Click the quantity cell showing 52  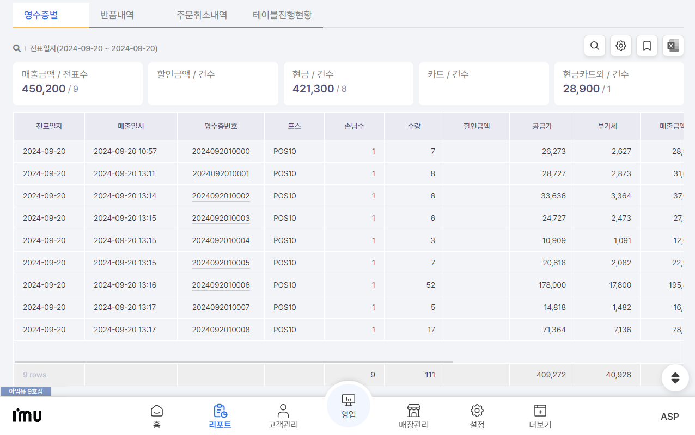[414, 285]
